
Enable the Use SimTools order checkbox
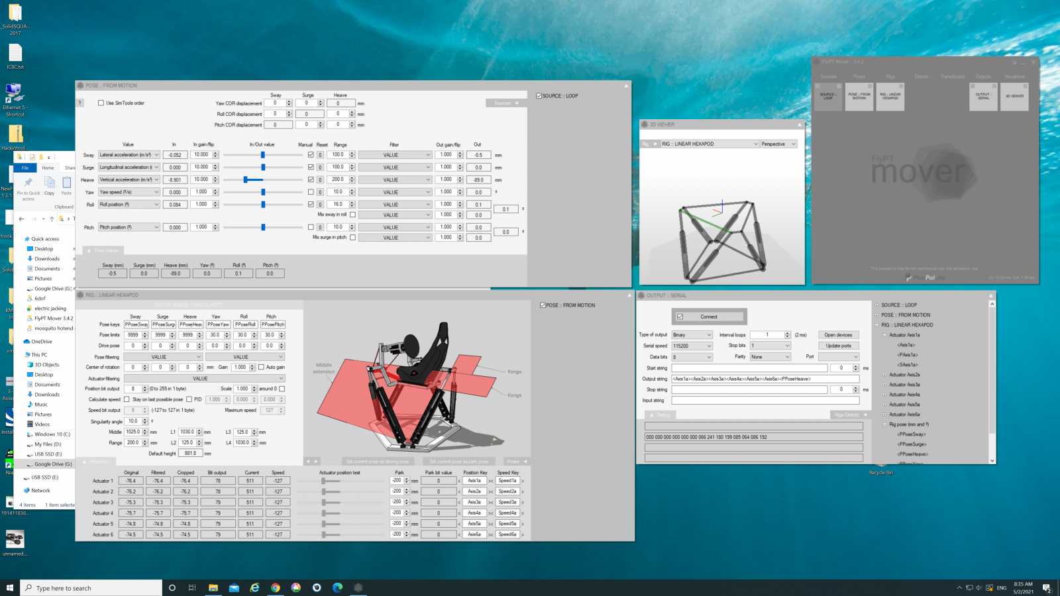coord(101,103)
